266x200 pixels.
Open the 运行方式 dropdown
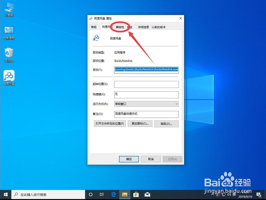[146, 104]
